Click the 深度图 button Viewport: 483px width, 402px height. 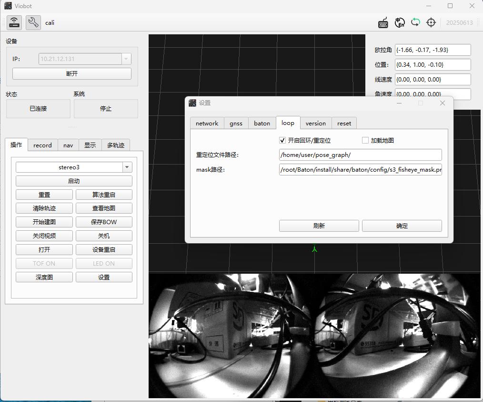[x=44, y=277]
